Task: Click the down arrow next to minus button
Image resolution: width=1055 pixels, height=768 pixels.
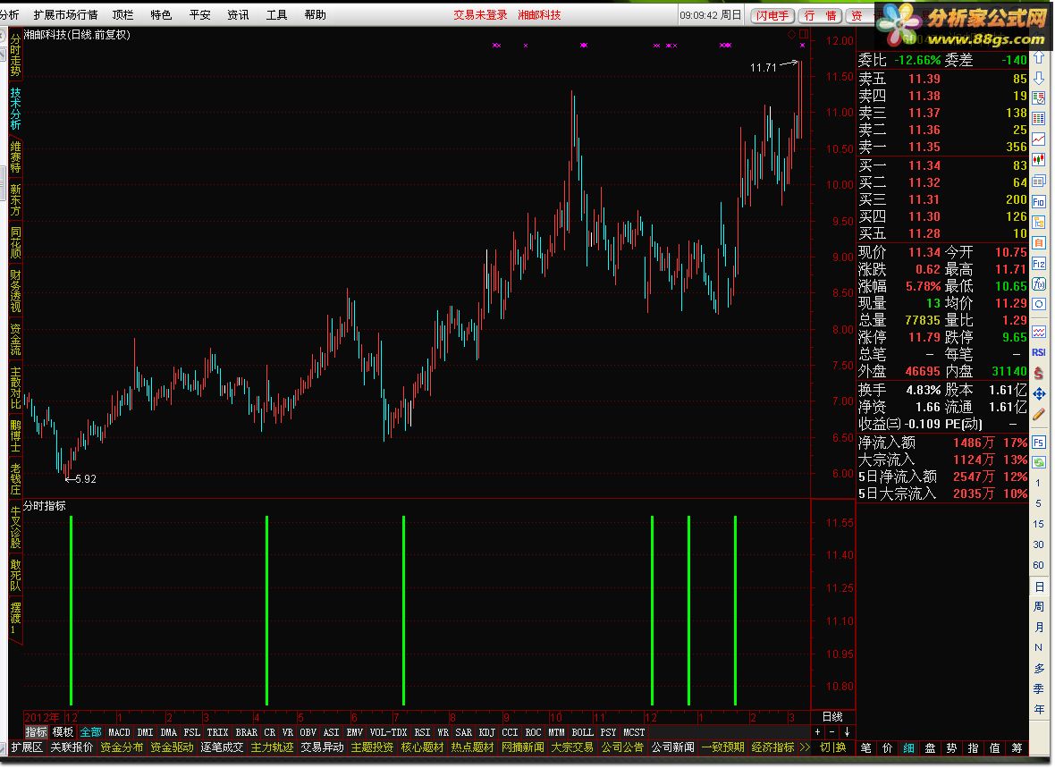Action: click(x=847, y=731)
